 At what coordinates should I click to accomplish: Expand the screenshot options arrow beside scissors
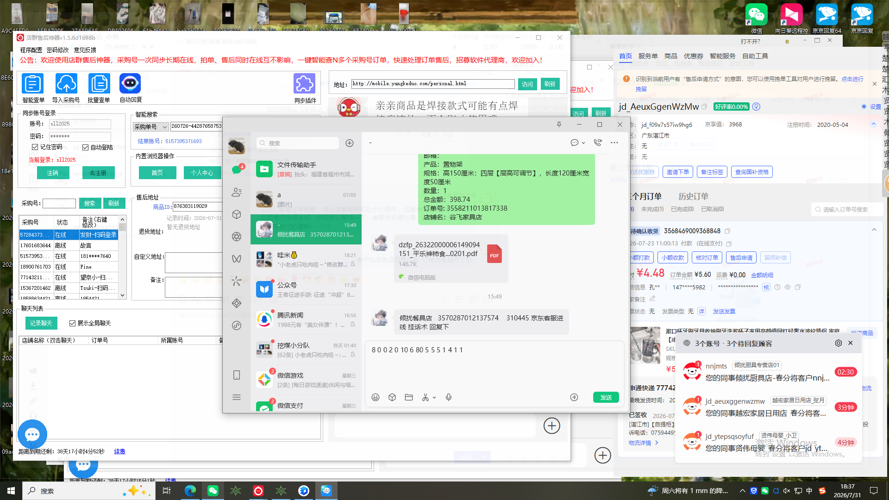(434, 397)
